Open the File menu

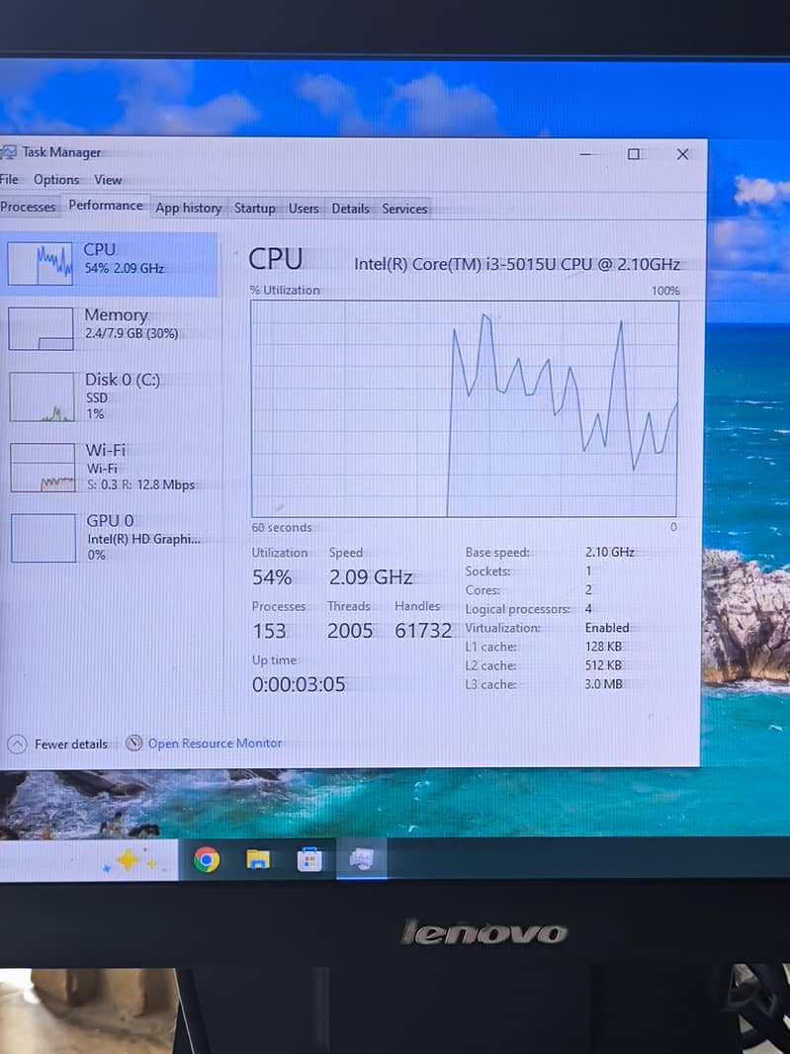[10, 180]
